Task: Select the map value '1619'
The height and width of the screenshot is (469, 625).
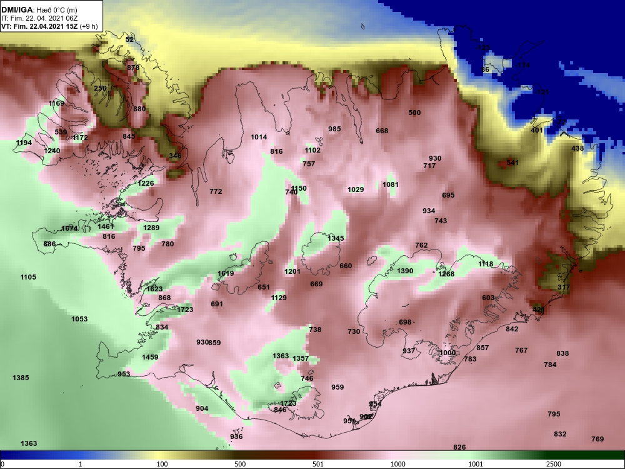Action: click(226, 274)
